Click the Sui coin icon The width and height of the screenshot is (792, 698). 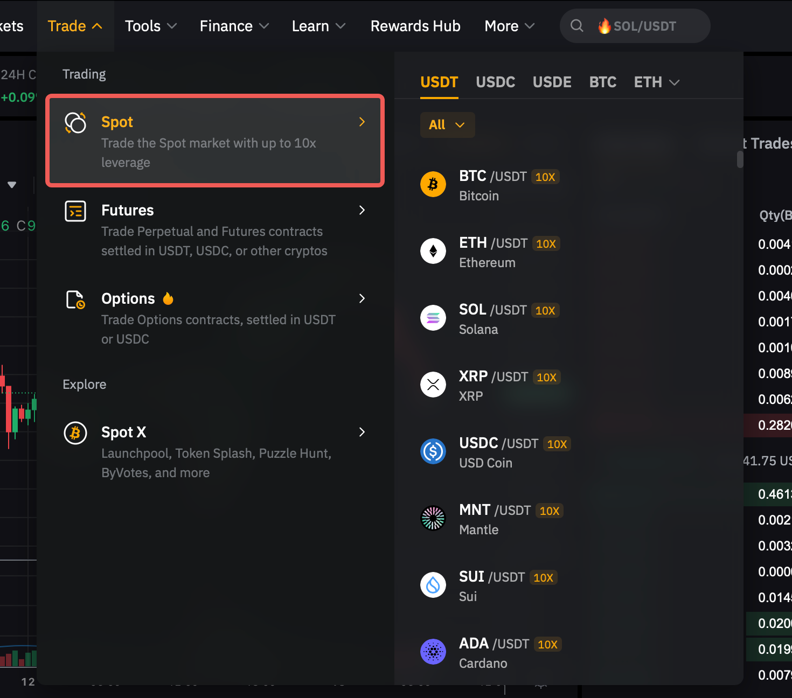point(433,585)
